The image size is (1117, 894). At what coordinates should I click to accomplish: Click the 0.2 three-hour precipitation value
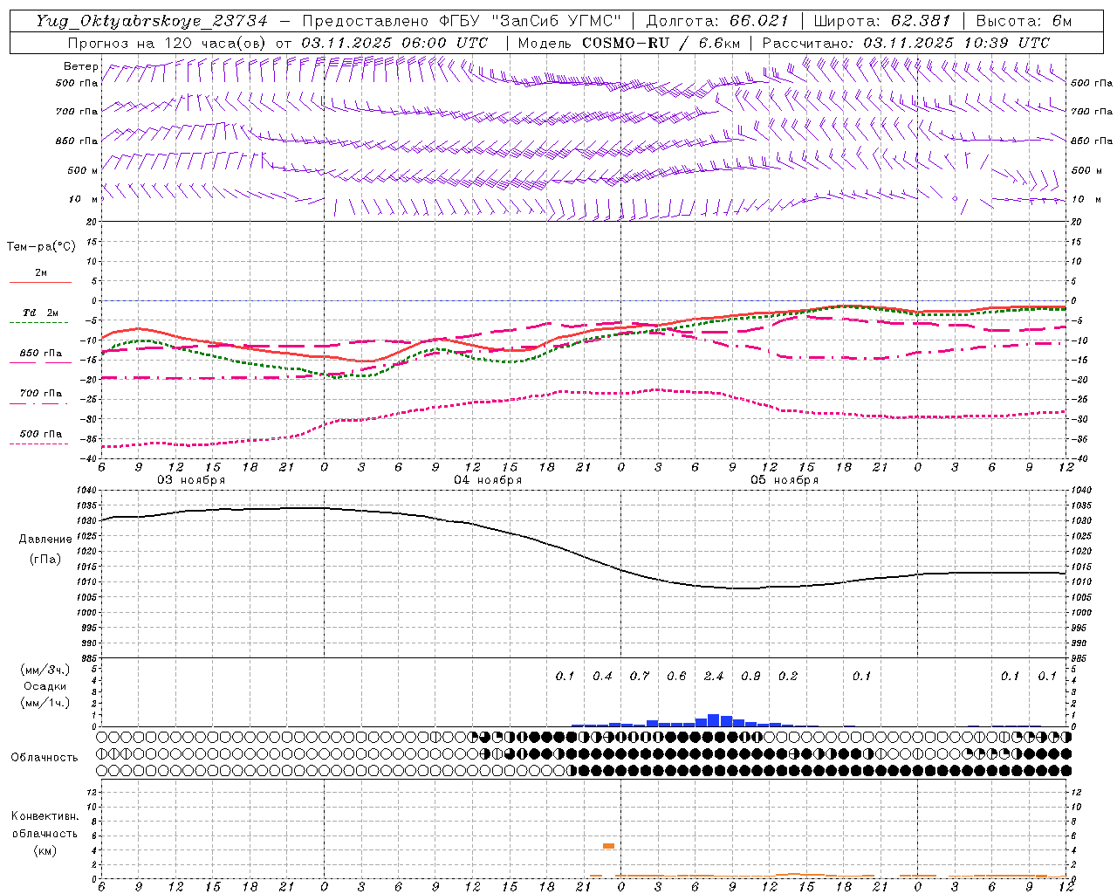click(788, 677)
